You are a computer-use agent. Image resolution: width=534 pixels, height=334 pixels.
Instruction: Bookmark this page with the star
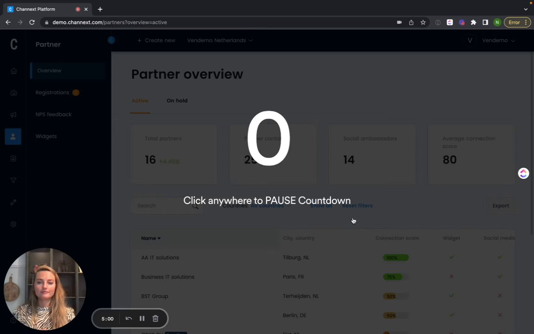pyautogui.click(x=423, y=22)
